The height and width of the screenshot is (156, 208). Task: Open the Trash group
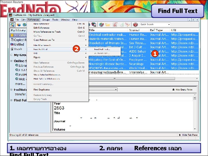tap(16, 49)
